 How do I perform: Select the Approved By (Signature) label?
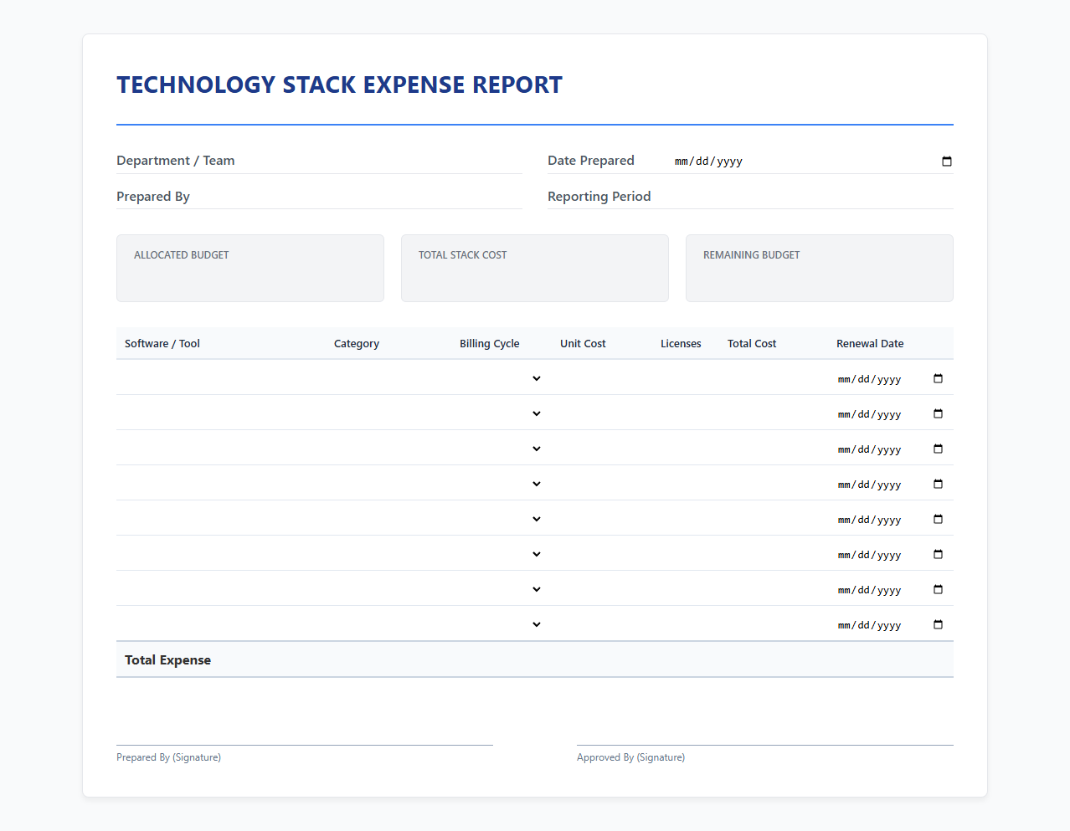click(630, 757)
